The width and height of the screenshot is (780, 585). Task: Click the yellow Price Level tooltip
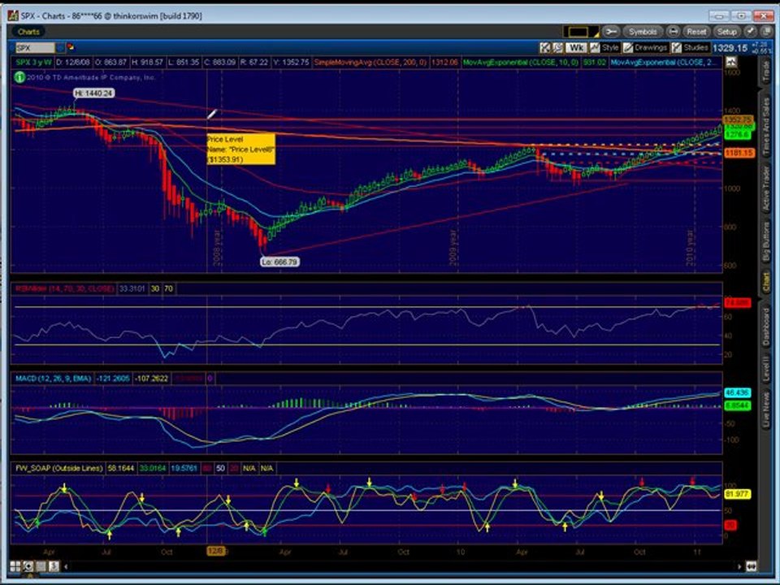point(240,149)
